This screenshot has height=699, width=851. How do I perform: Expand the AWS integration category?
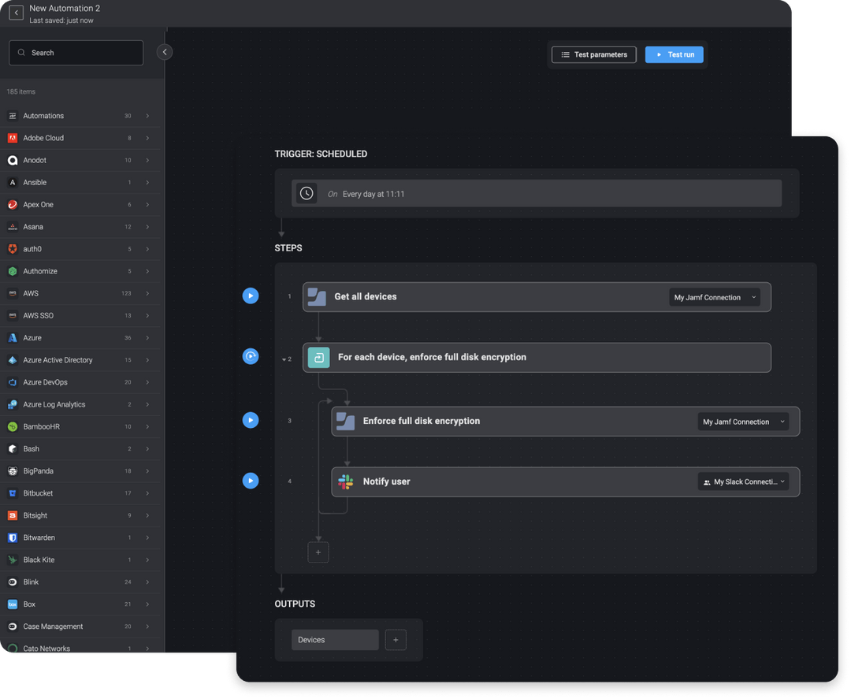pos(147,293)
